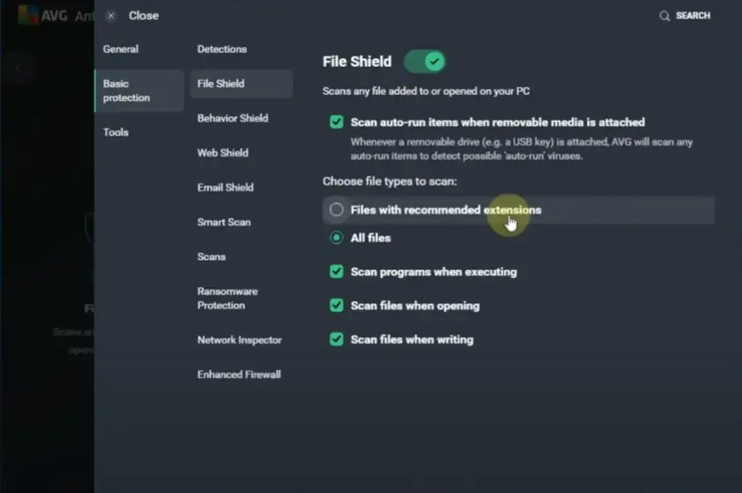Click the X close icon
Screen dimensions: 742x493
[111, 15]
